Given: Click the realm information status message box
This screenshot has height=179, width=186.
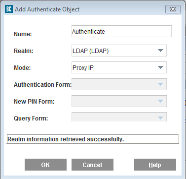Looking at the screenshot, I should (x=93, y=139).
